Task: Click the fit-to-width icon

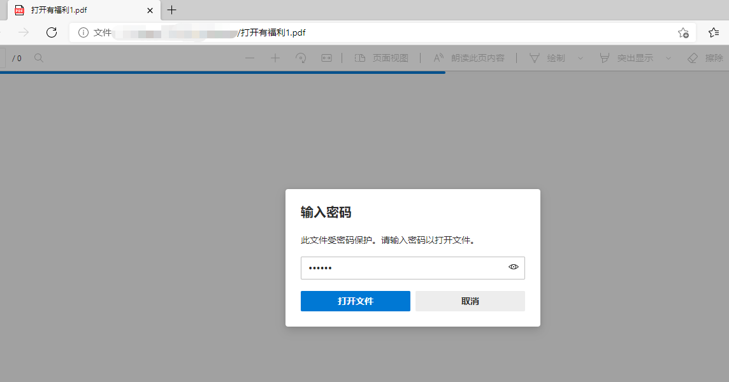Action: coord(326,58)
